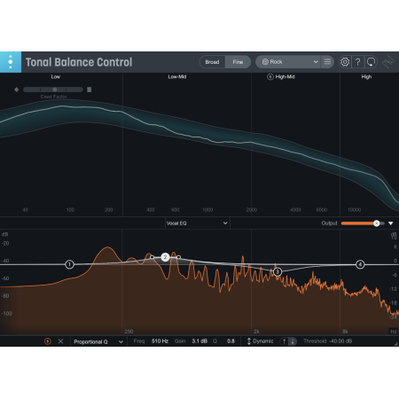Toggle the orange band power icon
The height and width of the screenshot is (399, 399).
coord(48,341)
